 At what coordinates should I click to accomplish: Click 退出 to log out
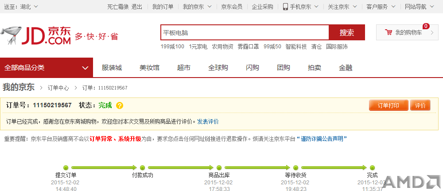coord(137,7)
